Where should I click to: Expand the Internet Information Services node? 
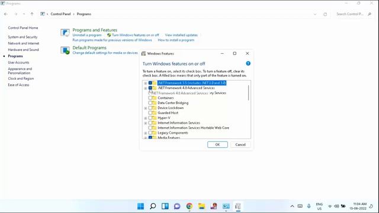pyautogui.click(x=146, y=123)
